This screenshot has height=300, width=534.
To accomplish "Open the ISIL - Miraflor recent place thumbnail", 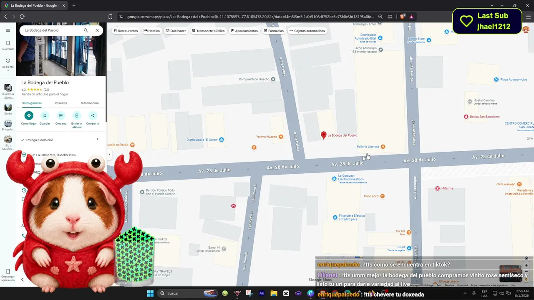I will (8, 139).
